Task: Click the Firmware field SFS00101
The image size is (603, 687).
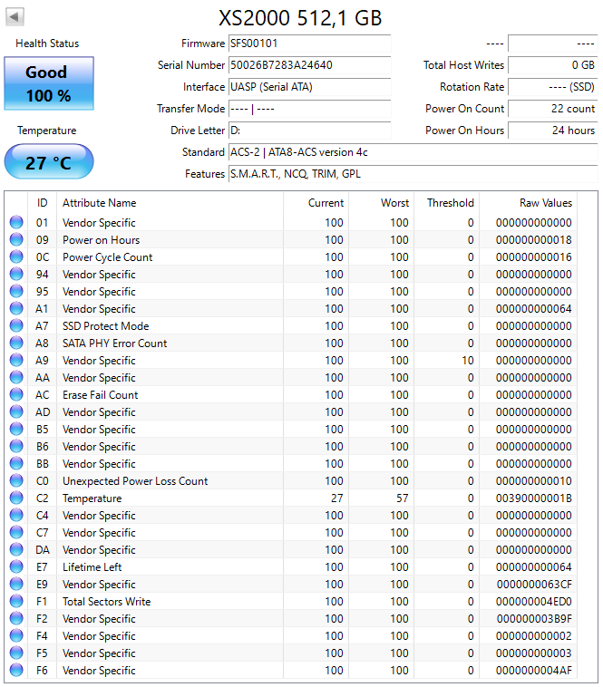Action: [x=309, y=44]
